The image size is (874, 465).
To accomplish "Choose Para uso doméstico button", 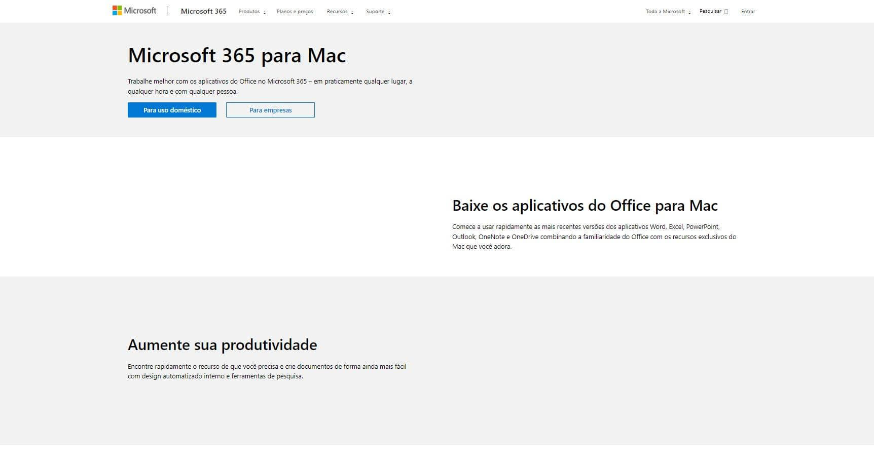I will tap(172, 110).
